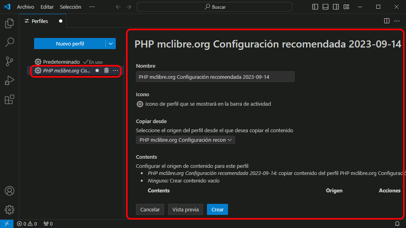
Task: Open the remote window indicator in status bar
Action: pyautogui.click(x=7, y=224)
